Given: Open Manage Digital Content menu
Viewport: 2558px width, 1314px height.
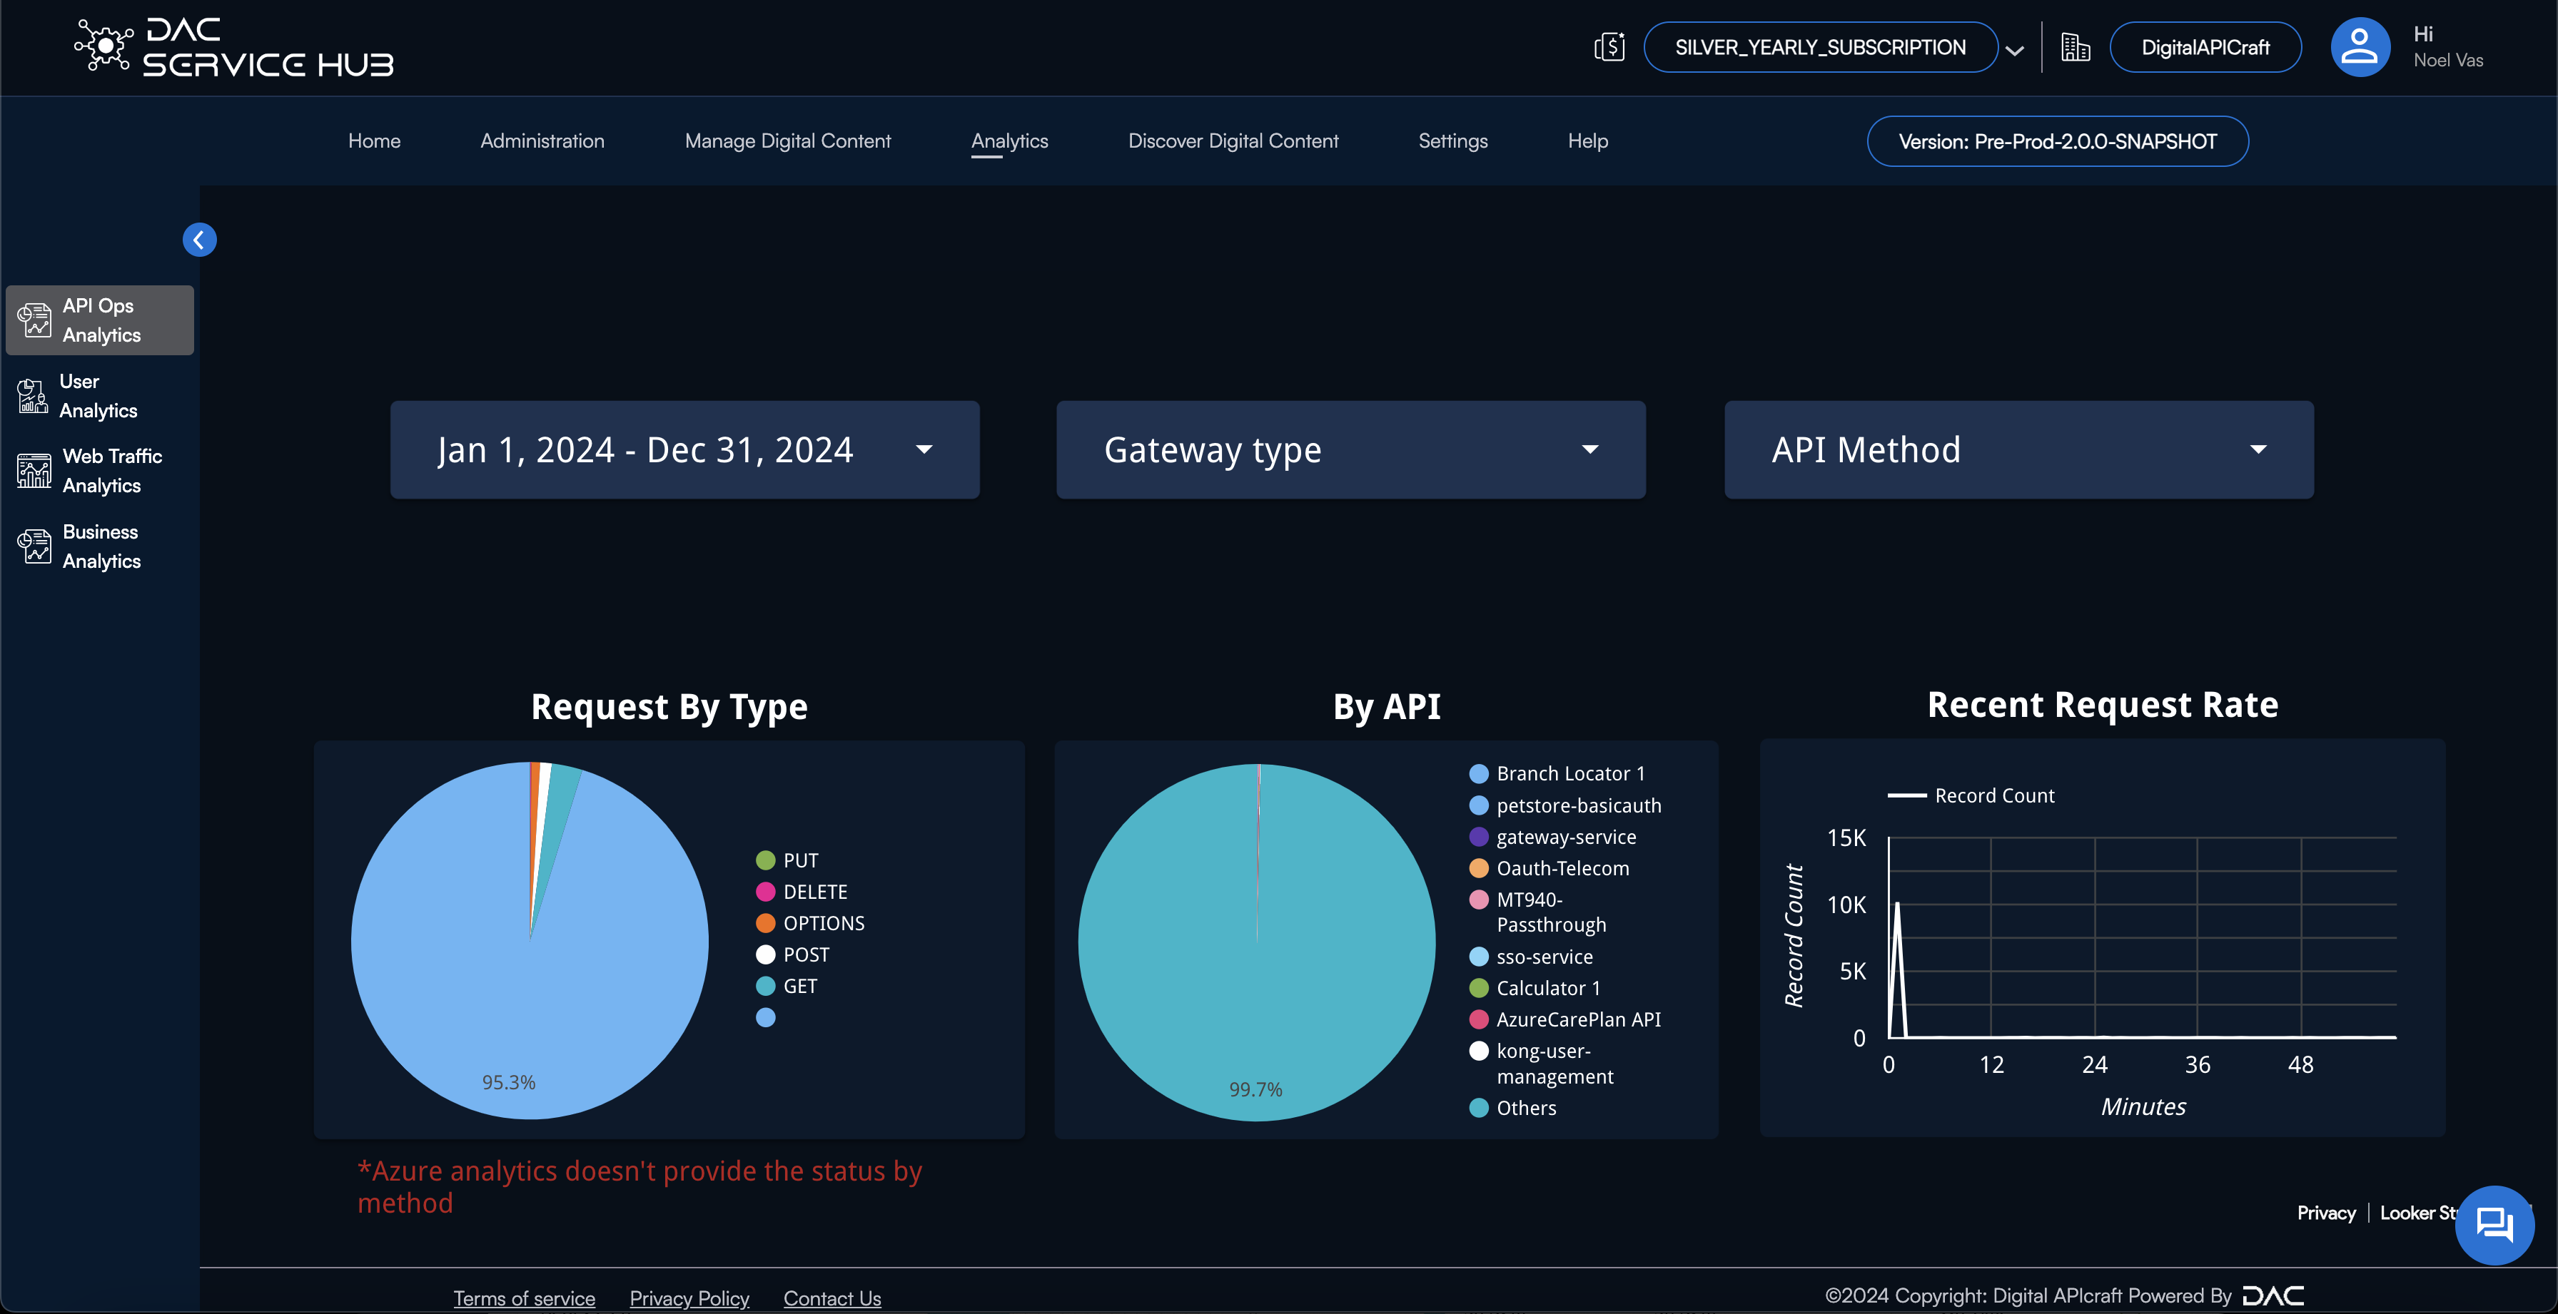Looking at the screenshot, I should coord(787,141).
